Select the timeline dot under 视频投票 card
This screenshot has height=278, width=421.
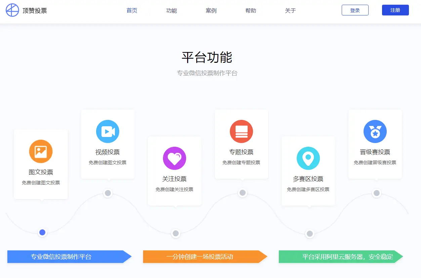[108, 193]
